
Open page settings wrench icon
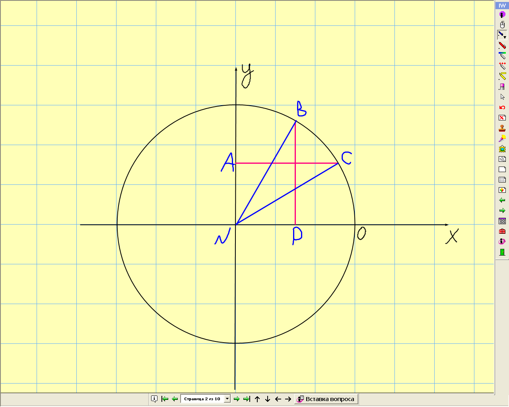point(502,159)
